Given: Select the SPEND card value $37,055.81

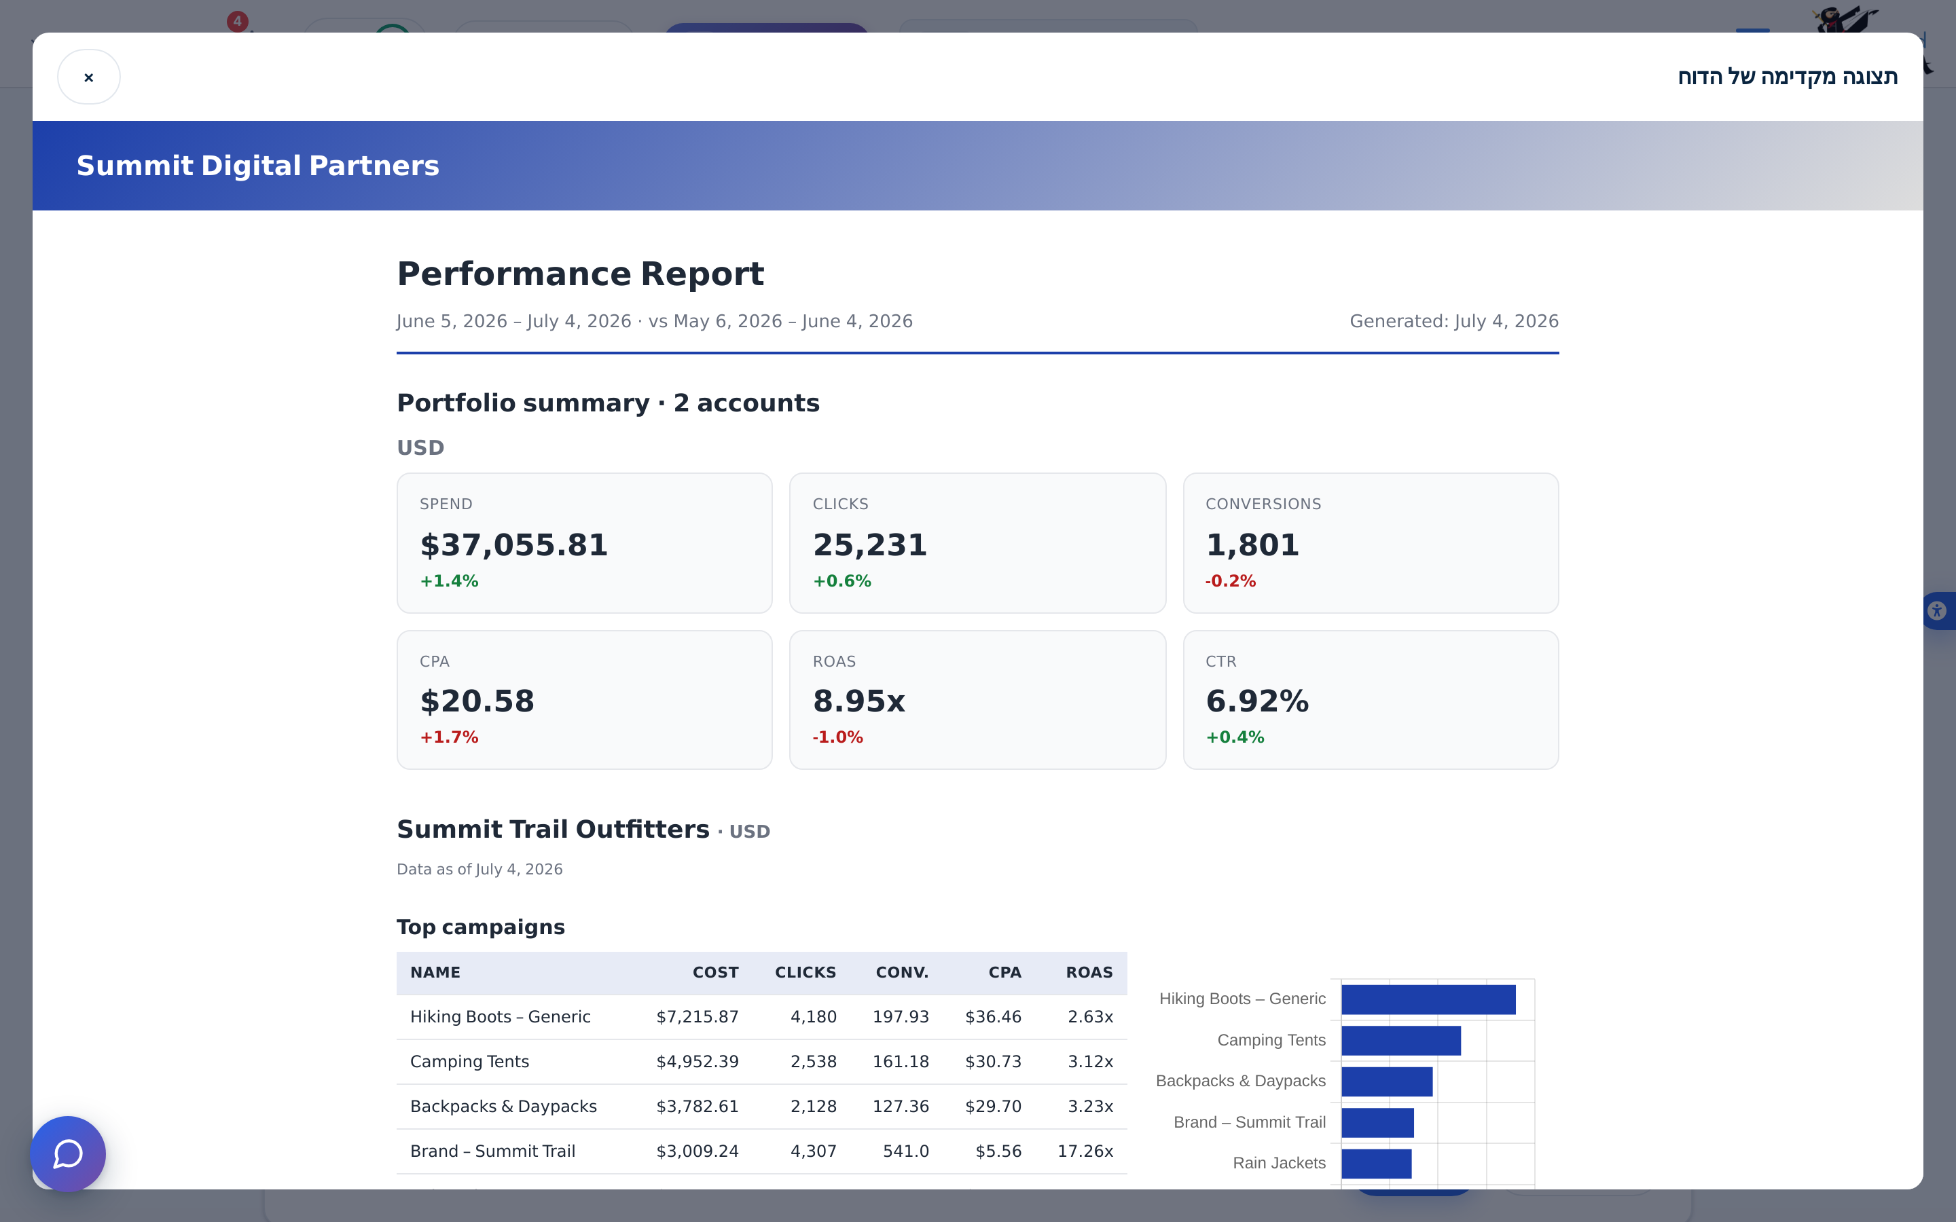Looking at the screenshot, I should click(514, 544).
